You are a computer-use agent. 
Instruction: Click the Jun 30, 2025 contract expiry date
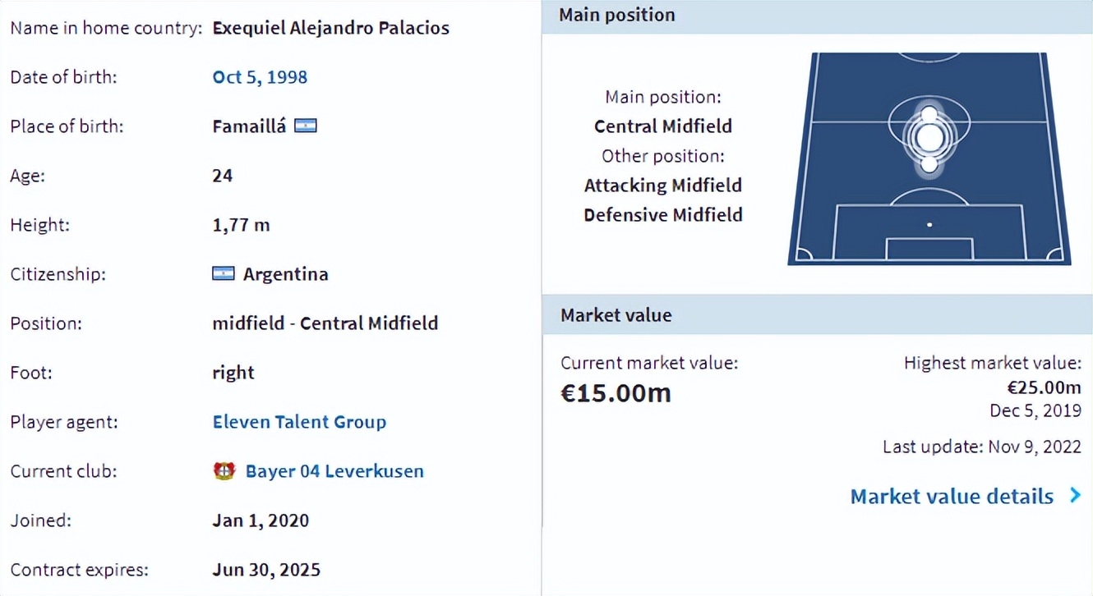[x=266, y=570]
